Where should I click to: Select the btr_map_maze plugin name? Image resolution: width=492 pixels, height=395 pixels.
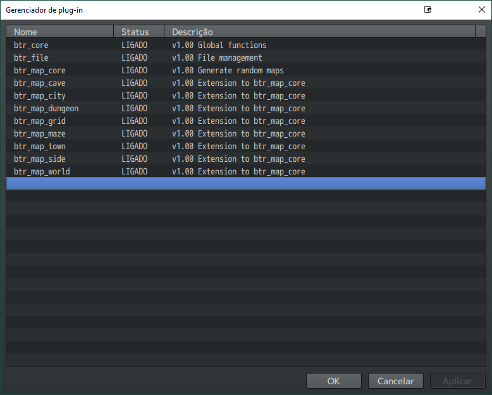(40, 133)
